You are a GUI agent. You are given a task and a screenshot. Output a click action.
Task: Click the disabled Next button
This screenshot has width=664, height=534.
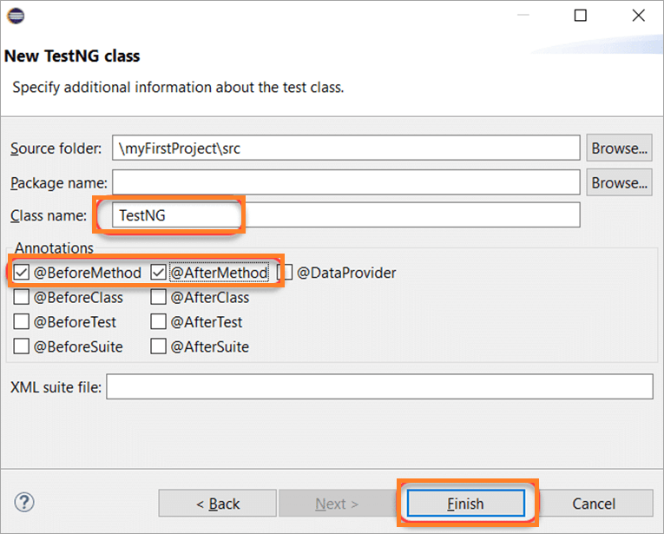point(337,503)
